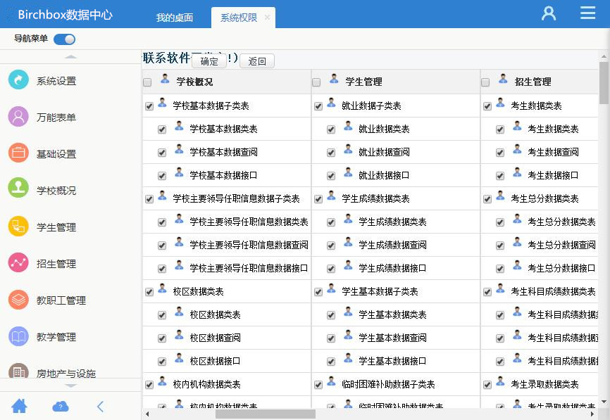Go to home via house icon
Viewport: 610px width, 420px height.
pyautogui.click(x=19, y=406)
